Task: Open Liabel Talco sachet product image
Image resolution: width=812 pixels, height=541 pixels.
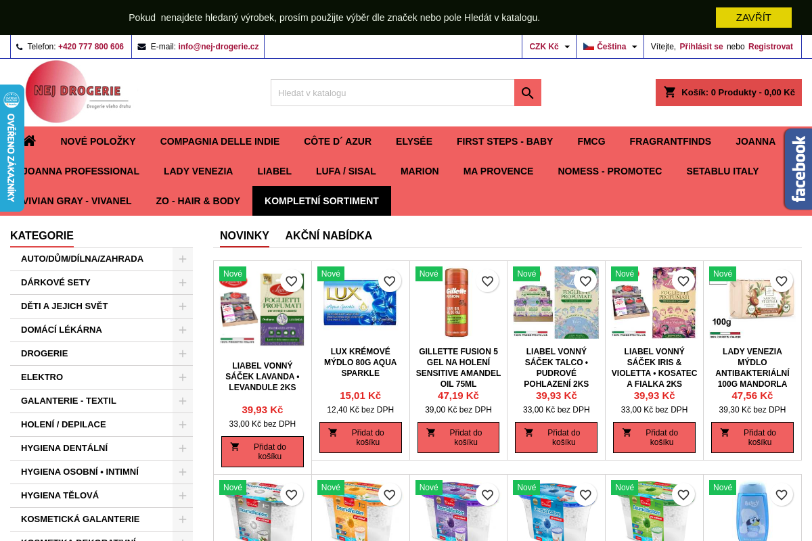Action: [556, 302]
